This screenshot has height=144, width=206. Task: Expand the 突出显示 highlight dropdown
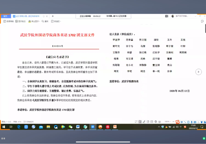(x=34, y=22)
